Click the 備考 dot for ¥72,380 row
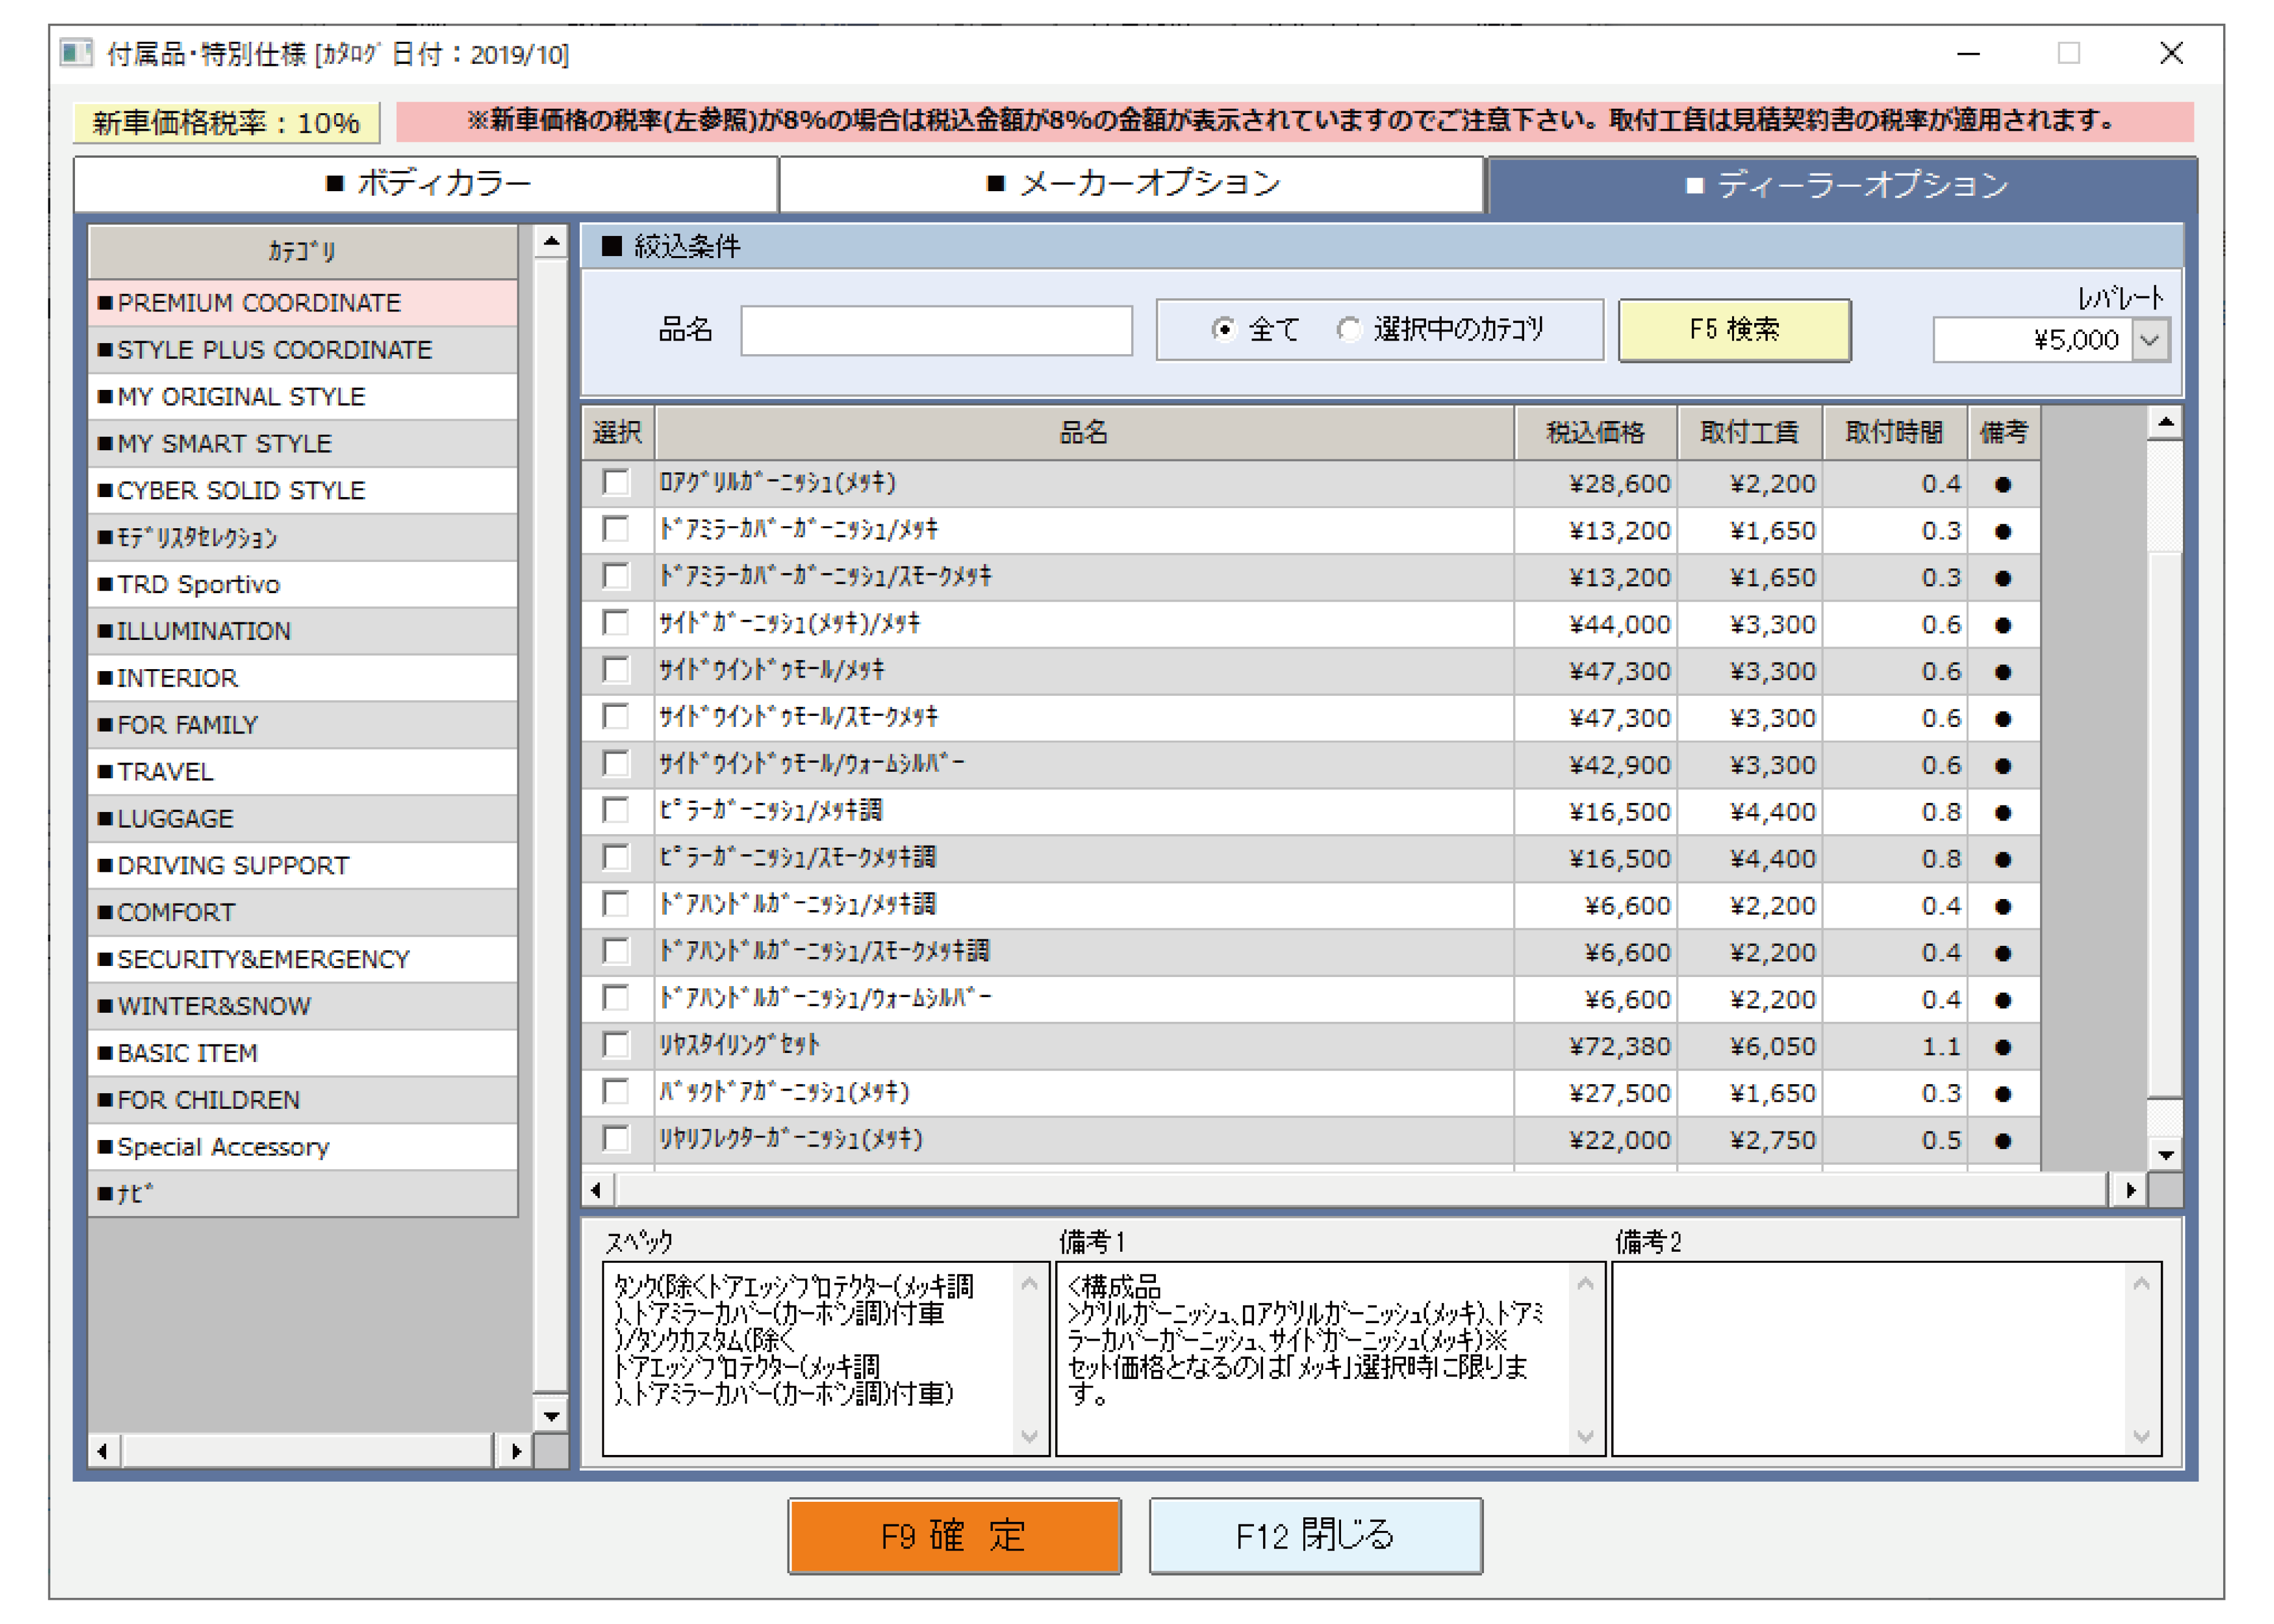Image resolution: width=2274 pixels, height=1624 pixels. click(2003, 1047)
